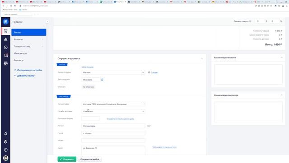Open the analytics bar chart icon
289x163 pixels.
click(x=6, y=39)
